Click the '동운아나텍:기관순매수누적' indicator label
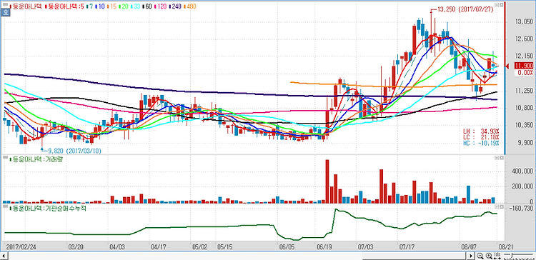The image size is (536, 260). 47,208
